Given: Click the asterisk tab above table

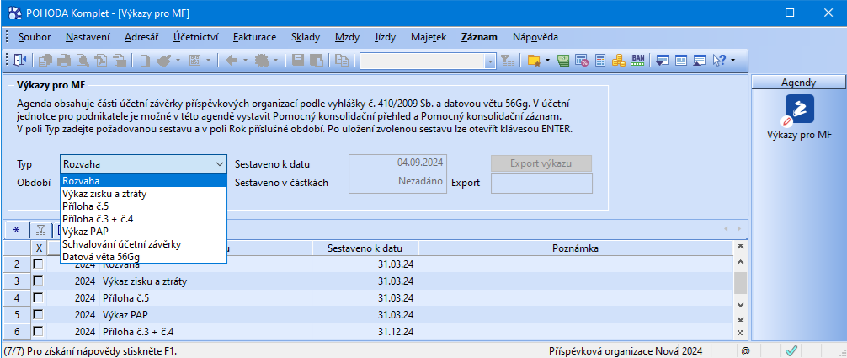Looking at the screenshot, I should pyautogui.click(x=16, y=230).
